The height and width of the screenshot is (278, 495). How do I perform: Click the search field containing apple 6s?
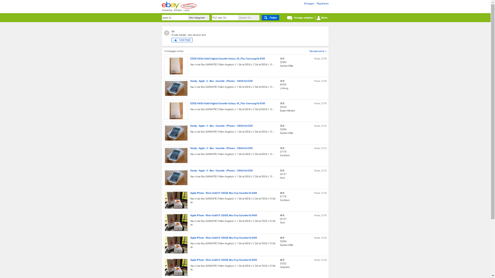pyautogui.click(x=175, y=18)
